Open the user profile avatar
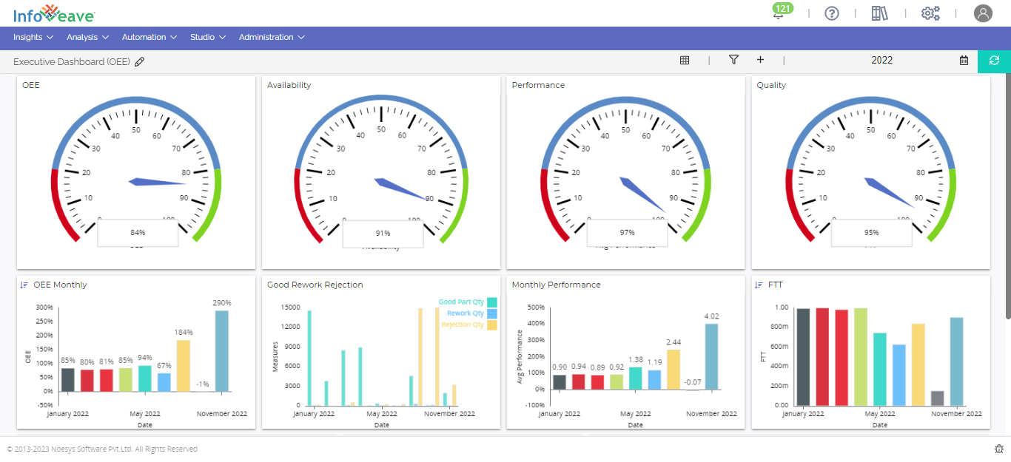The height and width of the screenshot is (462, 1011). (982, 13)
